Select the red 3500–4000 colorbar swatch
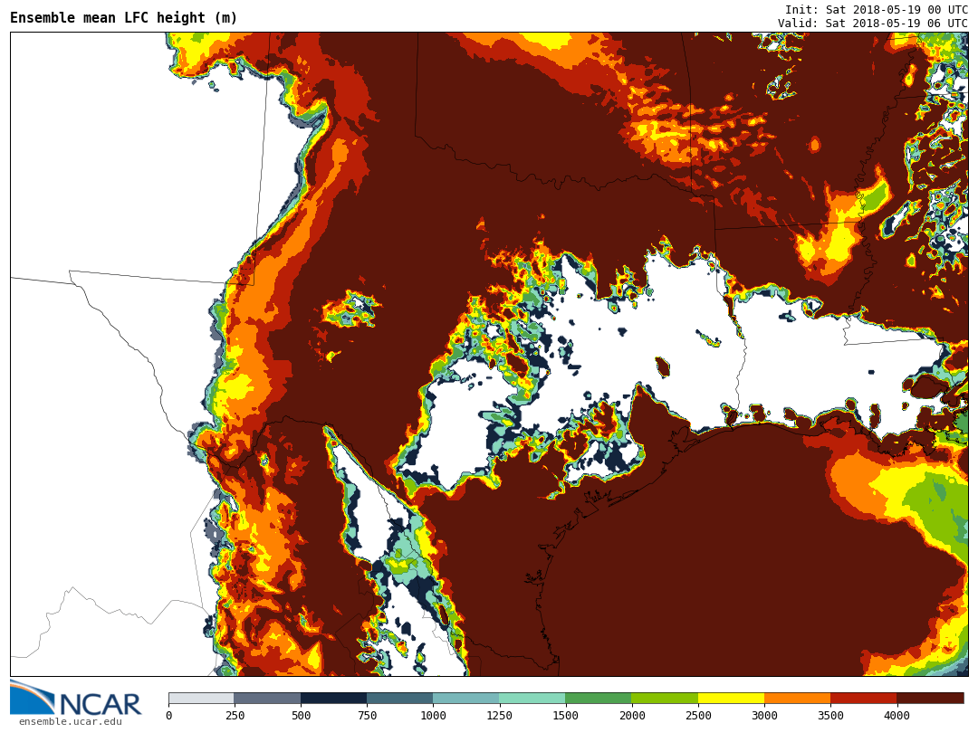The image size is (978, 733). 863,698
